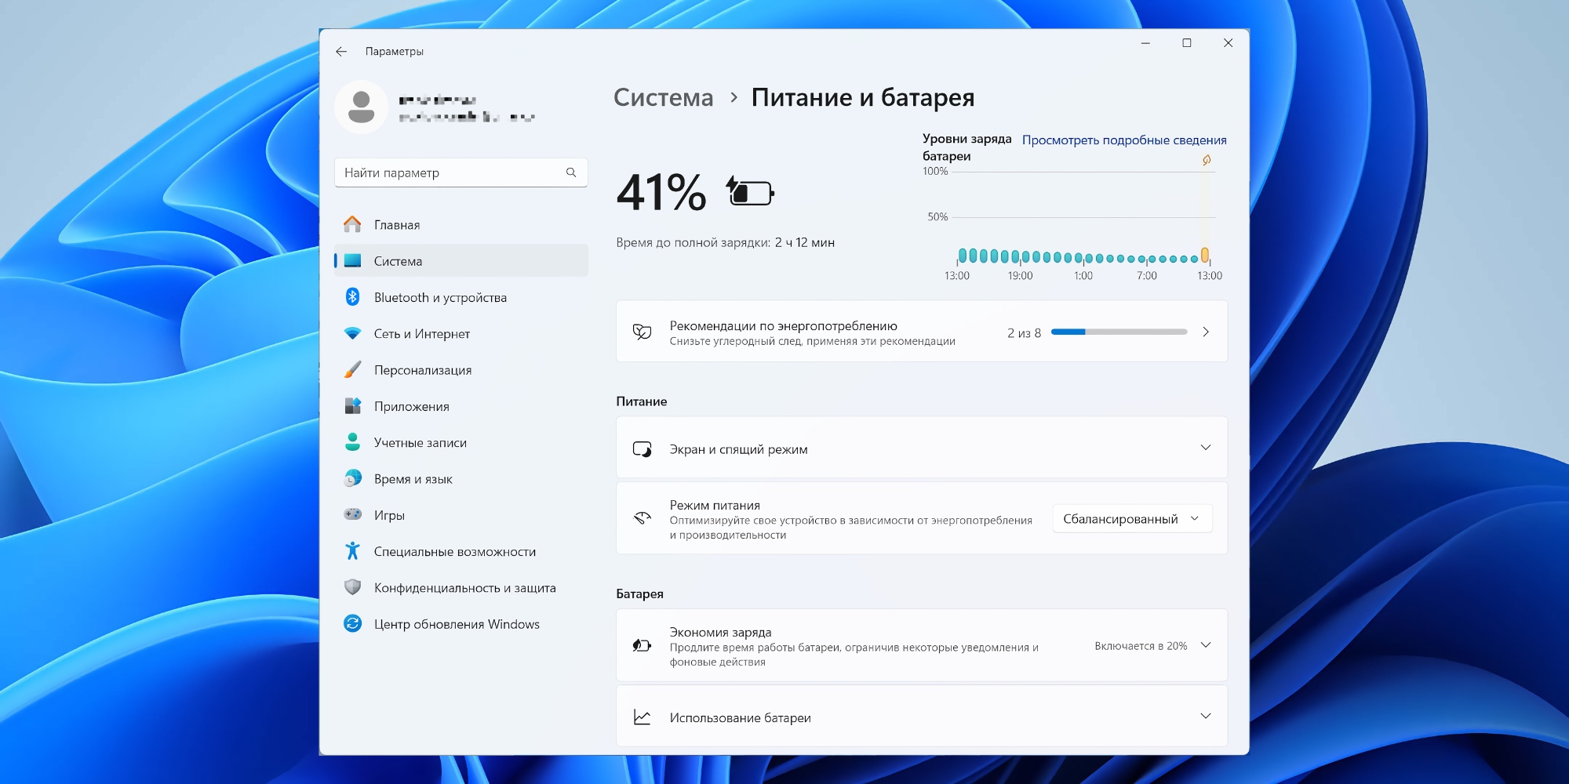Click the orange latest bar in battery chart
The width and height of the screenshot is (1569, 784).
coord(1205,255)
